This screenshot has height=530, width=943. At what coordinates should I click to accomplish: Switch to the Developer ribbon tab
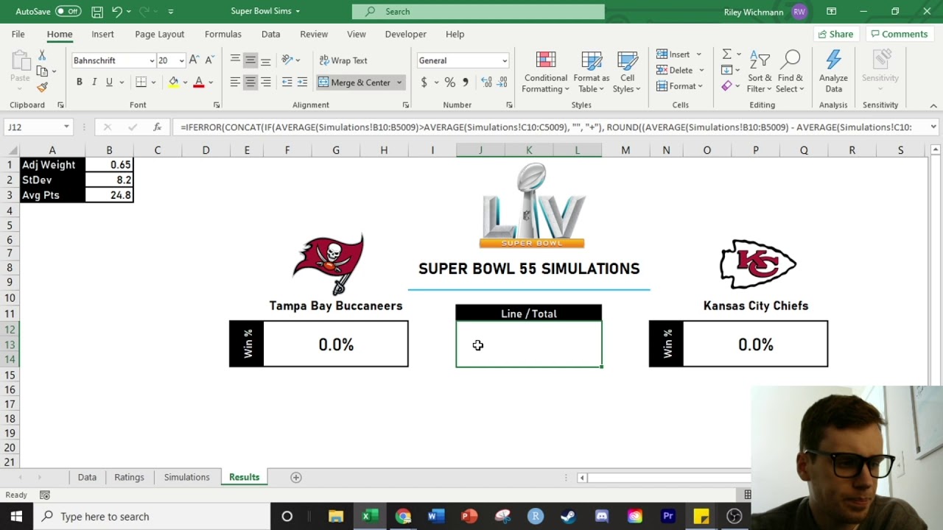[405, 34]
